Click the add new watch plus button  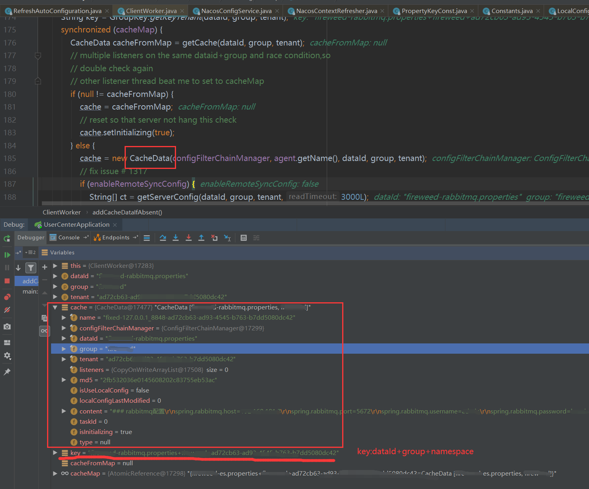pyautogui.click(x=45, y=267)
